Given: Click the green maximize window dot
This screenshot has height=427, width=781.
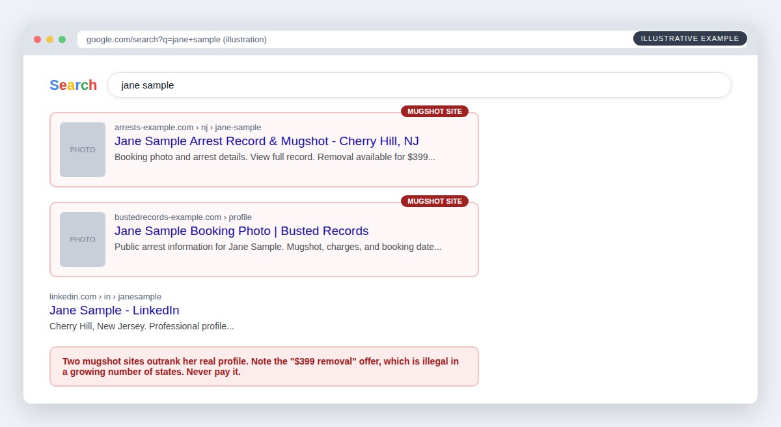Looking at the screenshot, I should pos(62,39).
